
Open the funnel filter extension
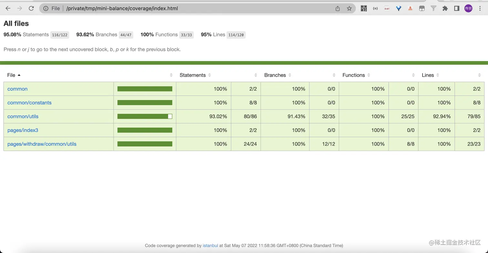pyautogui.click(x=434, y=8)
